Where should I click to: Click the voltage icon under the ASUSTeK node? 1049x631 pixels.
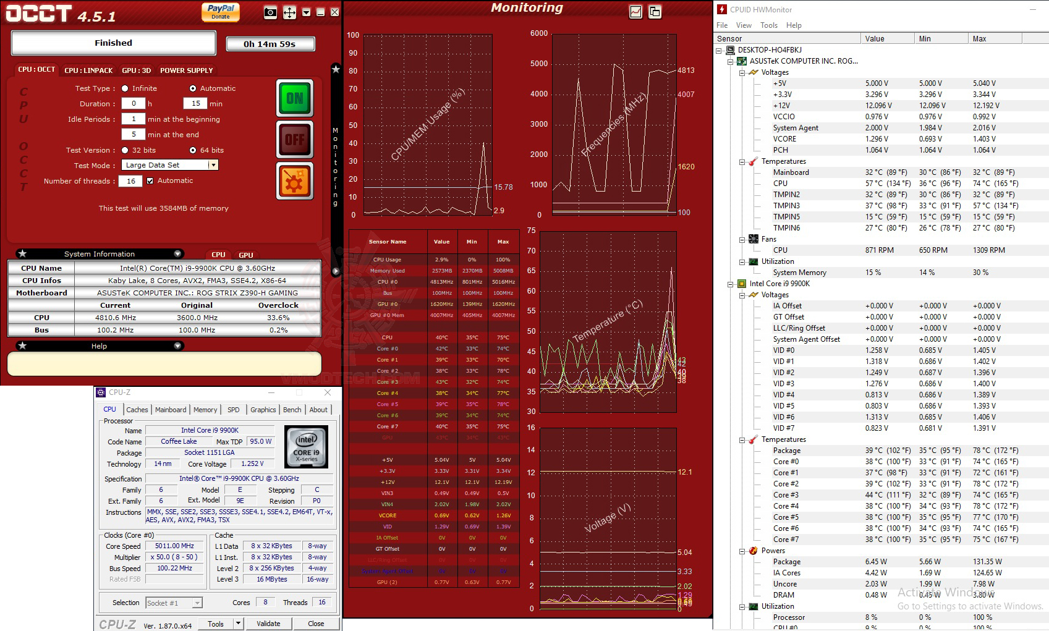(x=754, y=72)
